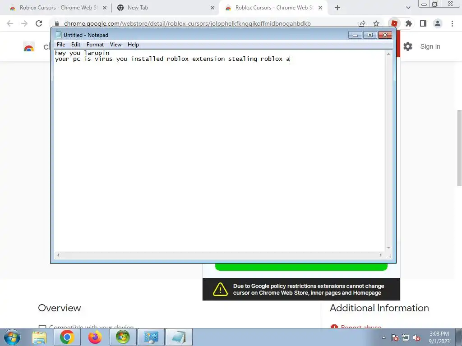Switch to the New Tab browser tab

click(165, 8)
